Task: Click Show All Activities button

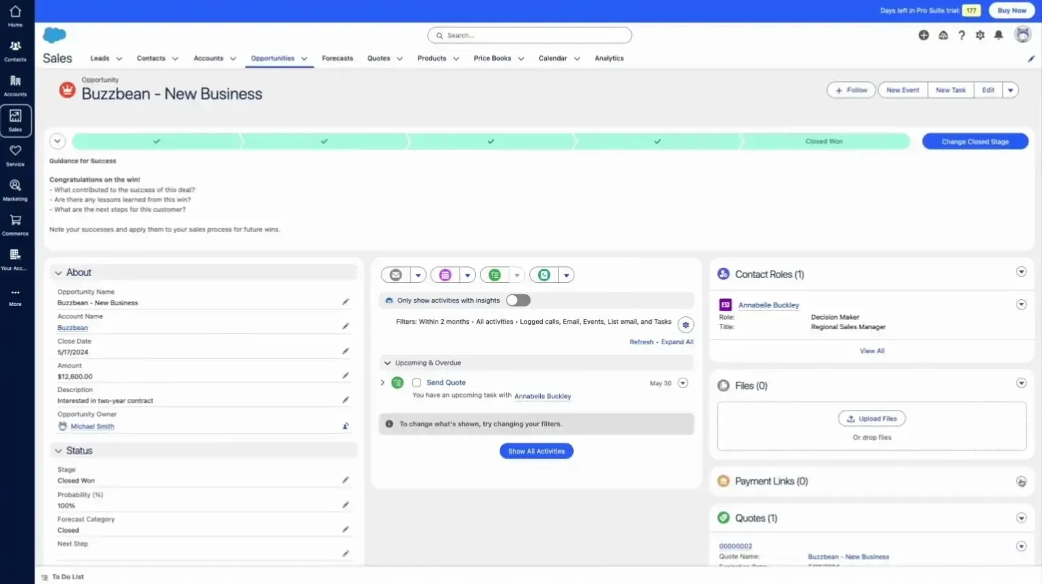Action: [537, 451]
